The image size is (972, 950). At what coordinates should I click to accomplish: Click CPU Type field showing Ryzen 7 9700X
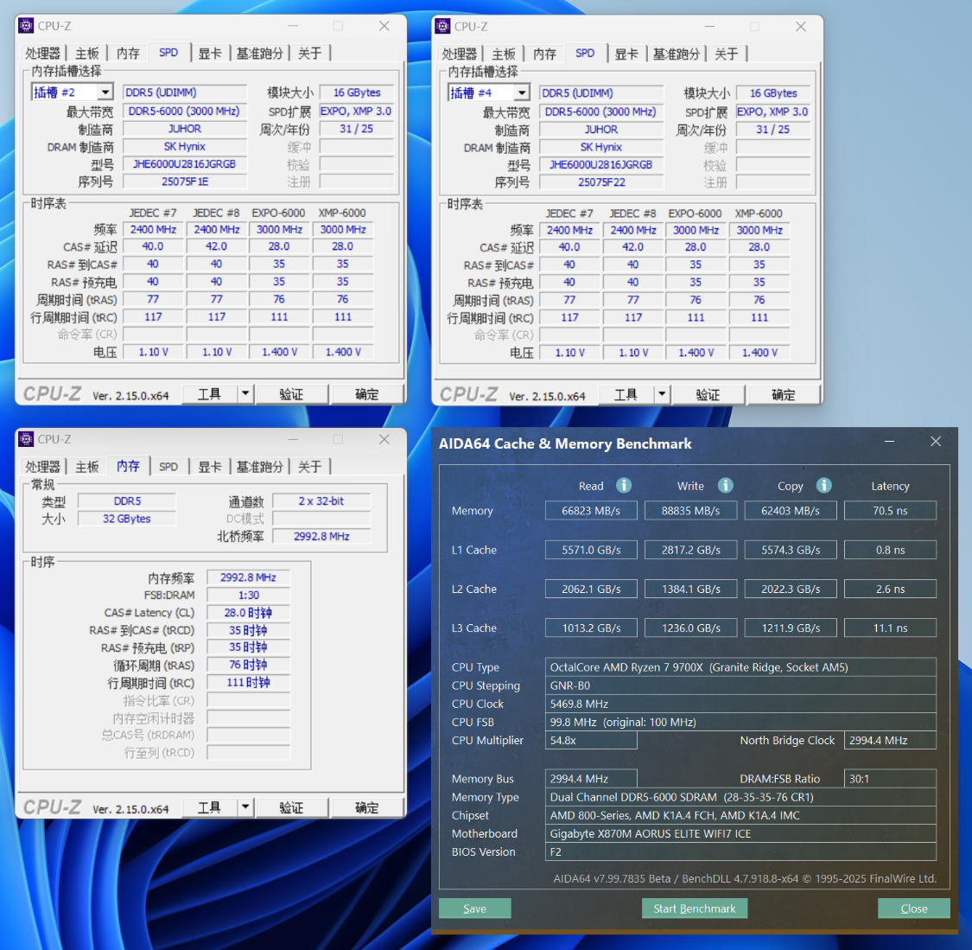[x=740, y=667]
